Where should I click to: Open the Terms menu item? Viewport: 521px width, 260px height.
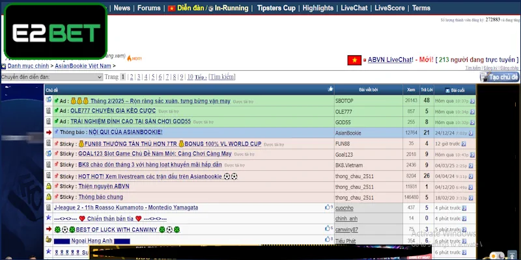(421, 8)
